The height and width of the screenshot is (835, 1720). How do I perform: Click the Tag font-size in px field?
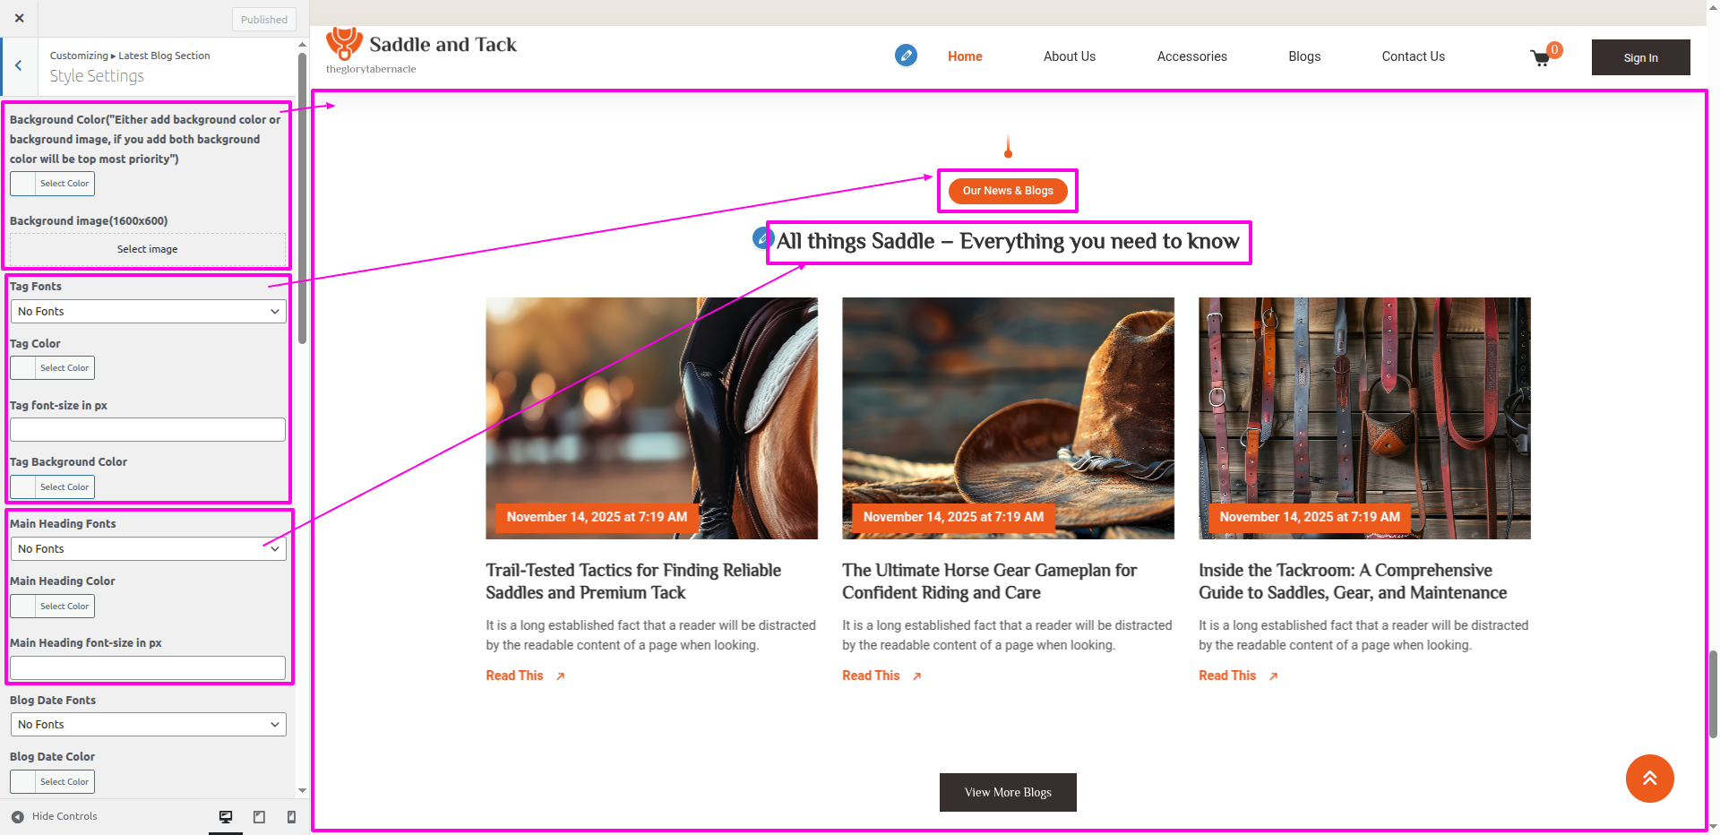pos(148,430)
